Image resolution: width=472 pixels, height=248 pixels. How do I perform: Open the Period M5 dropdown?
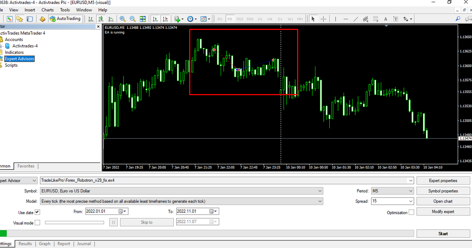tap(410, 191)
